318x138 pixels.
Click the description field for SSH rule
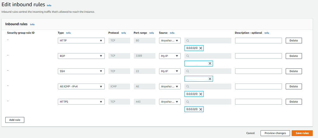pos(259,71)
